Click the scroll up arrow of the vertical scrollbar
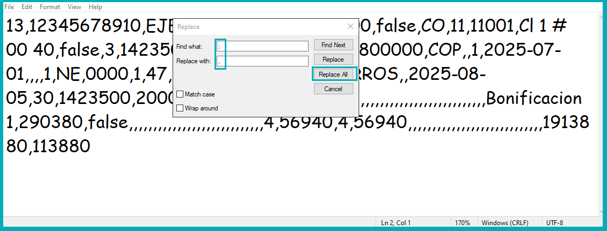Screen dimensions: 607x231 pyautogui.click(x=602, y=18)
